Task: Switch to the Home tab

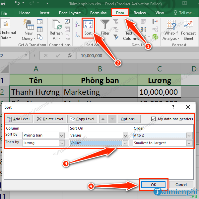Action: coord(25,13)
